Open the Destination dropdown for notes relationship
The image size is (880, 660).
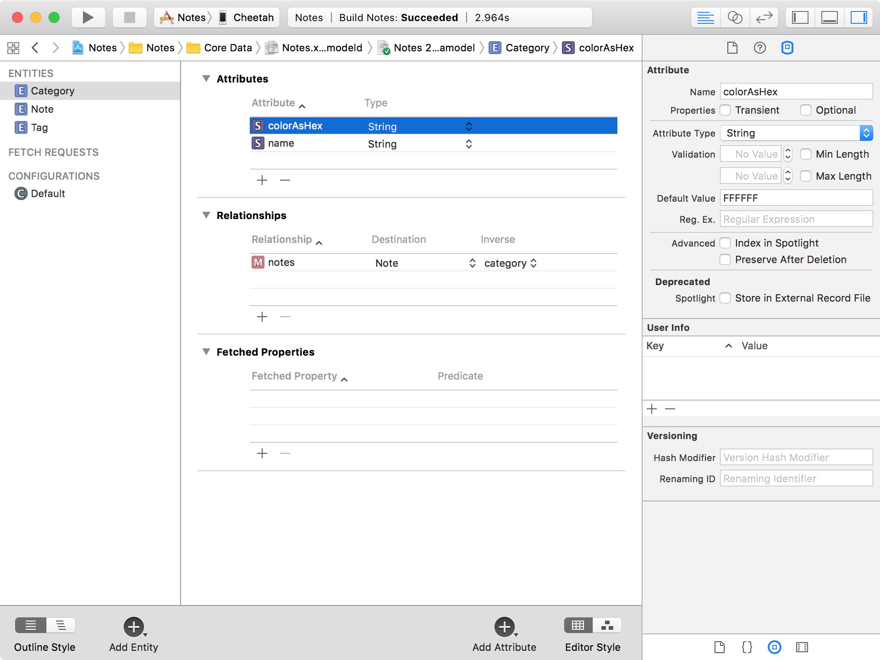pyautogui.click(x=472, y=263)
